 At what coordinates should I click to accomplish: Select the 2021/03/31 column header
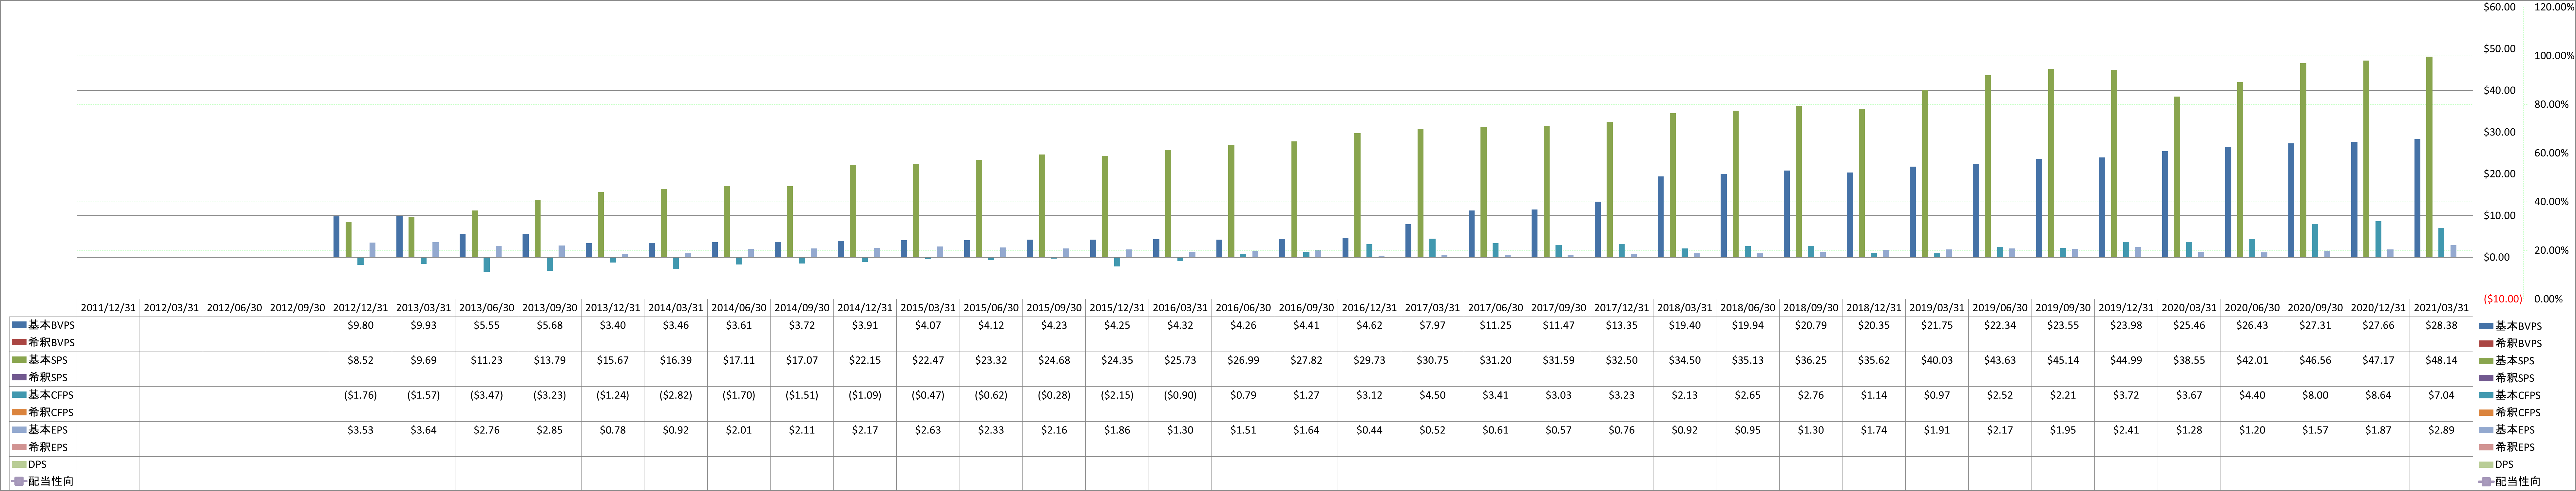[x=2441, y=308]
